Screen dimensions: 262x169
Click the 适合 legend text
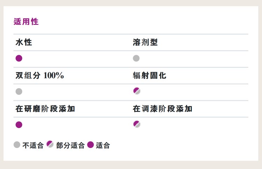point(103,146)
